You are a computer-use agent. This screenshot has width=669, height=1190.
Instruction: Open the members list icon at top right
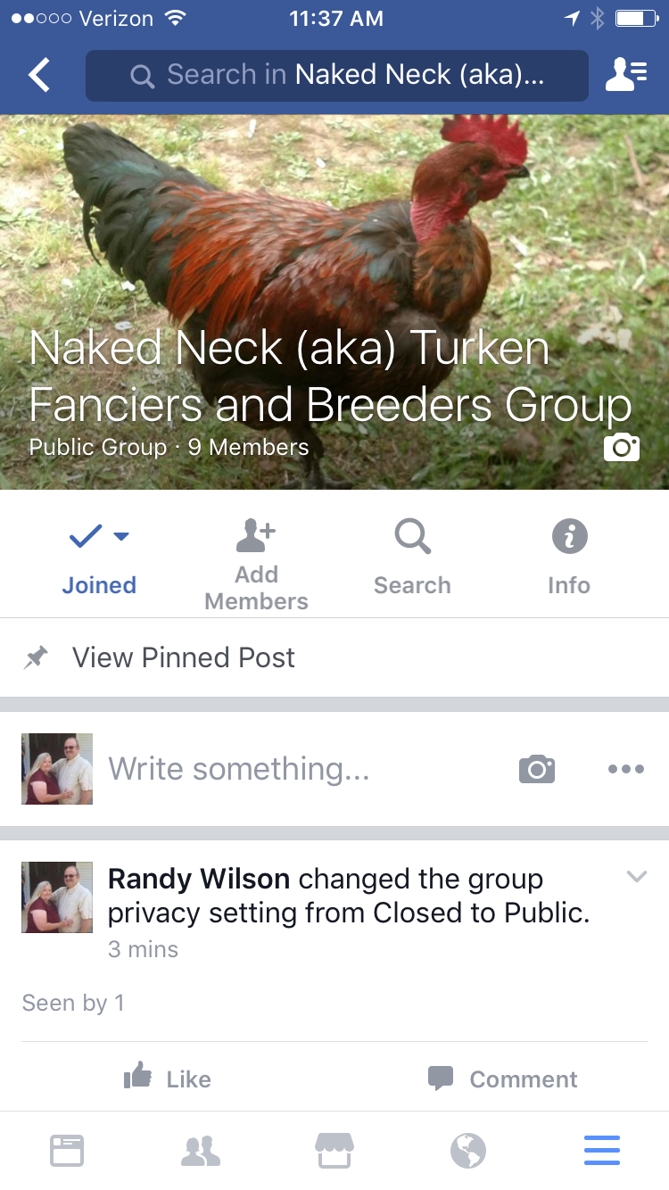[x=626, y=75]
